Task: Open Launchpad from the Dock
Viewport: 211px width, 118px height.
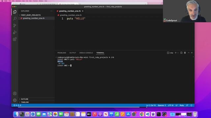Action: (x=27, y=114)
